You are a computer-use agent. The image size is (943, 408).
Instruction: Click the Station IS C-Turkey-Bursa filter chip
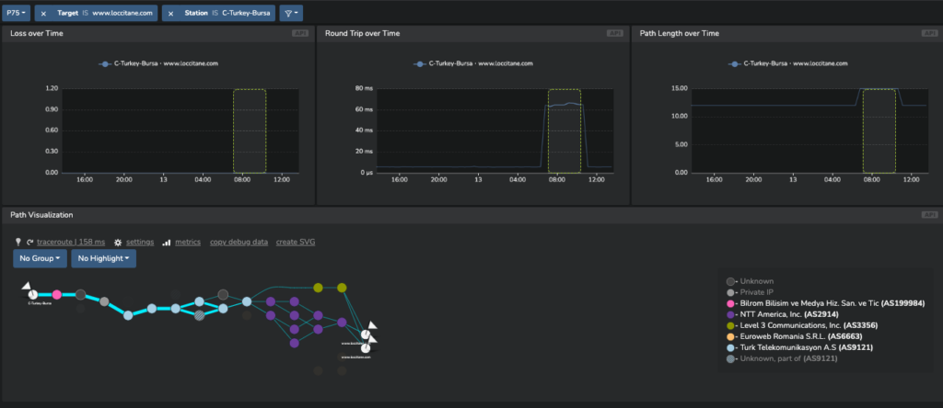tap(218, 13)
